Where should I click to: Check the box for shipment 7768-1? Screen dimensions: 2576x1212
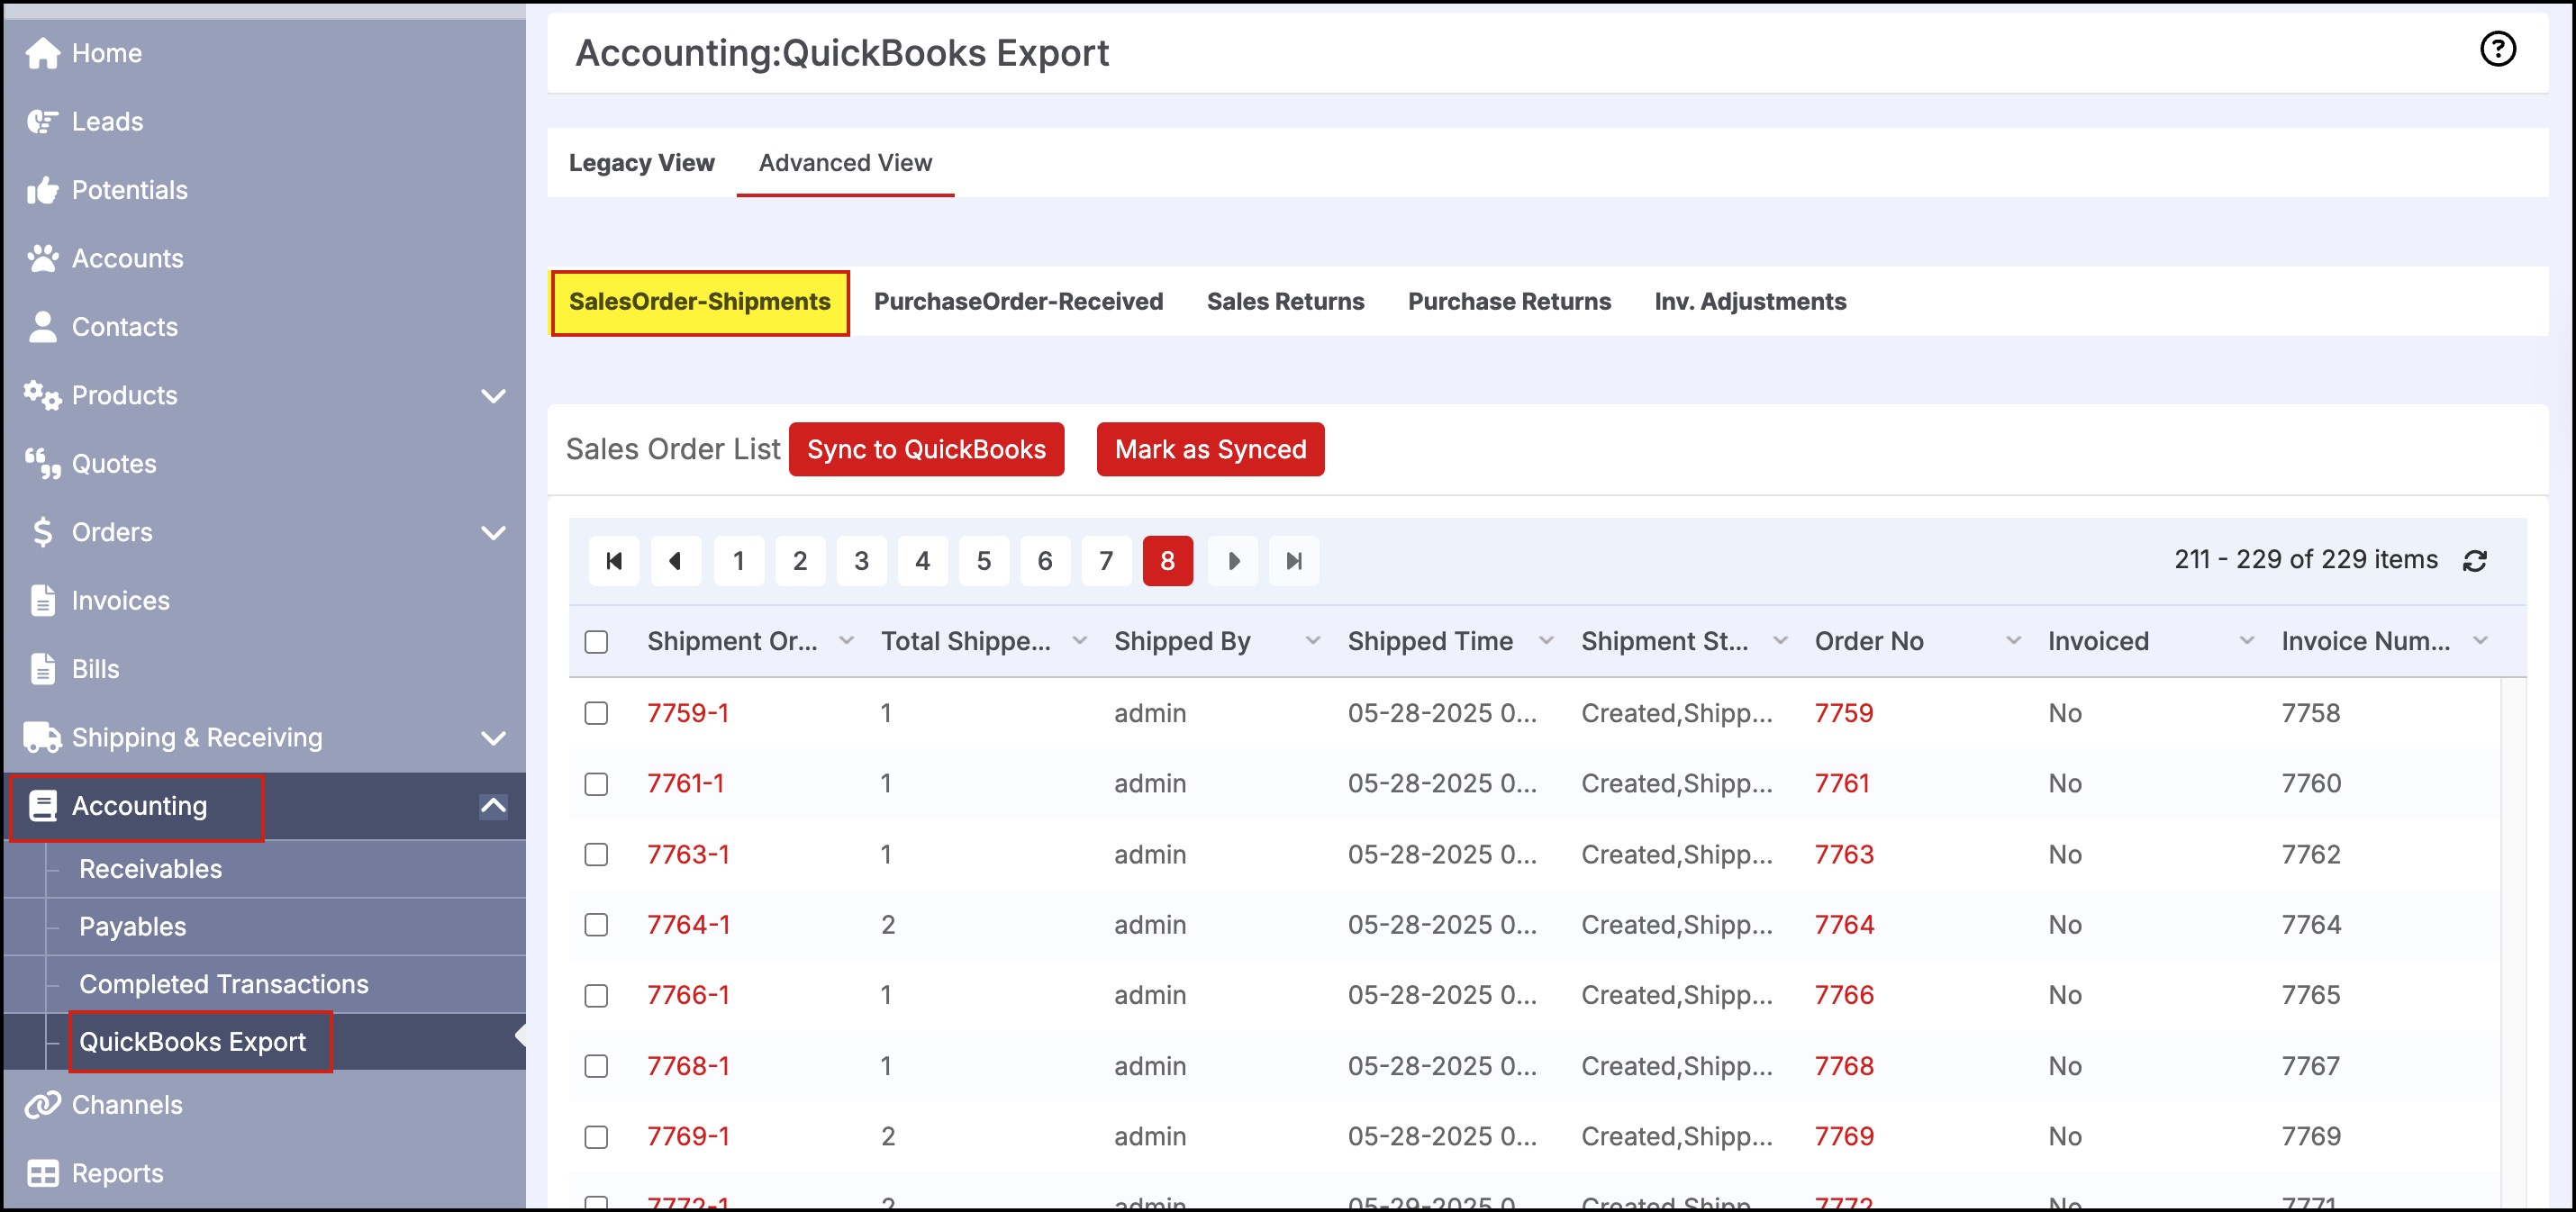[x=596, y=1066]
